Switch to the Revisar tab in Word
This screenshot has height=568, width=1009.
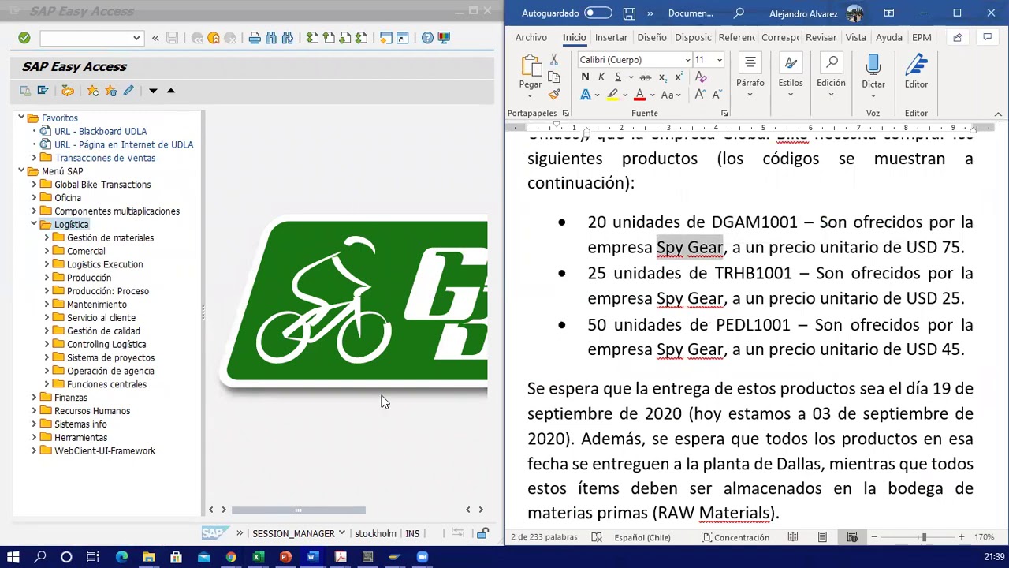[x=821, y=37]
